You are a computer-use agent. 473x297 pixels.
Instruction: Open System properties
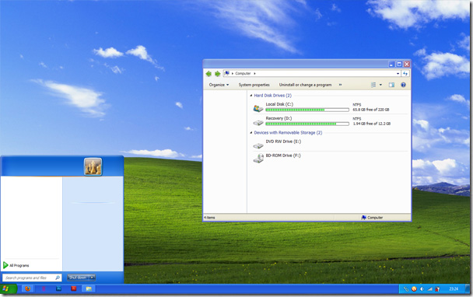pos(254,85)
